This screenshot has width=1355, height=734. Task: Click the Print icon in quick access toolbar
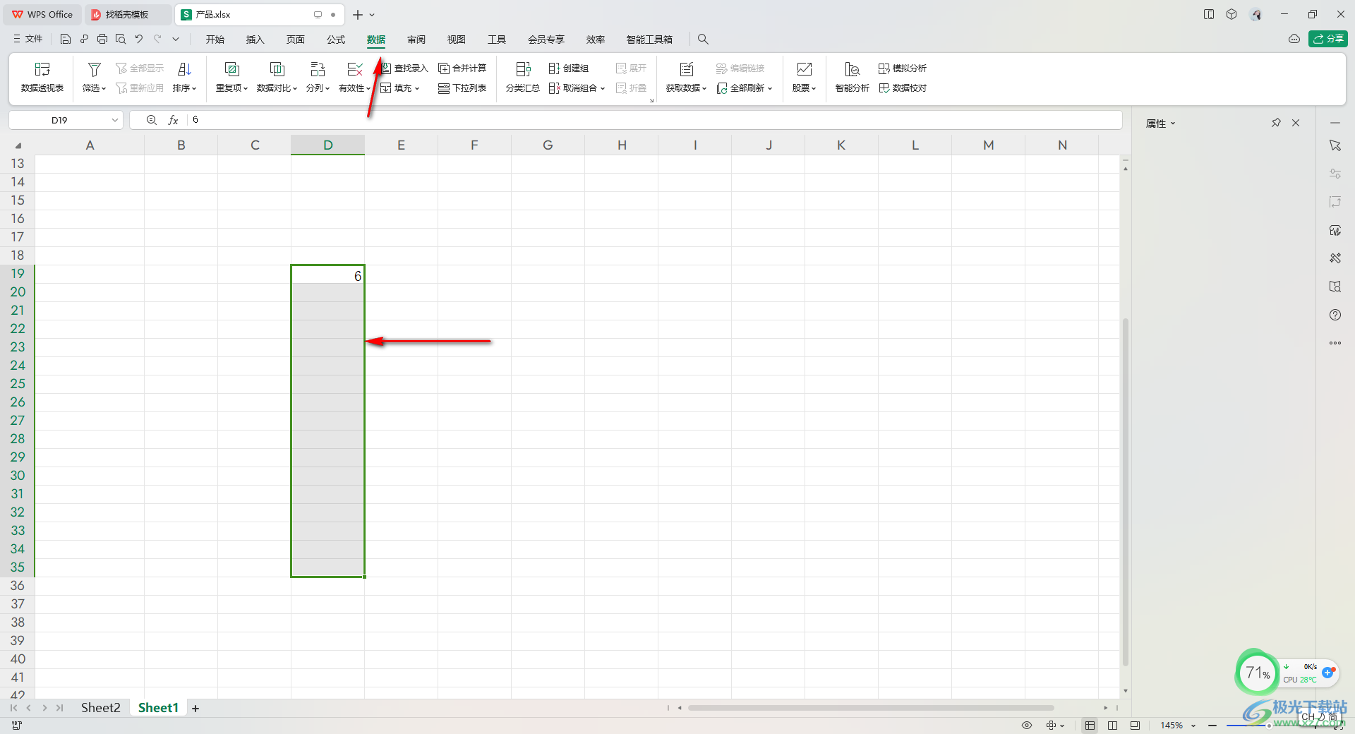(x=102, y=40)
